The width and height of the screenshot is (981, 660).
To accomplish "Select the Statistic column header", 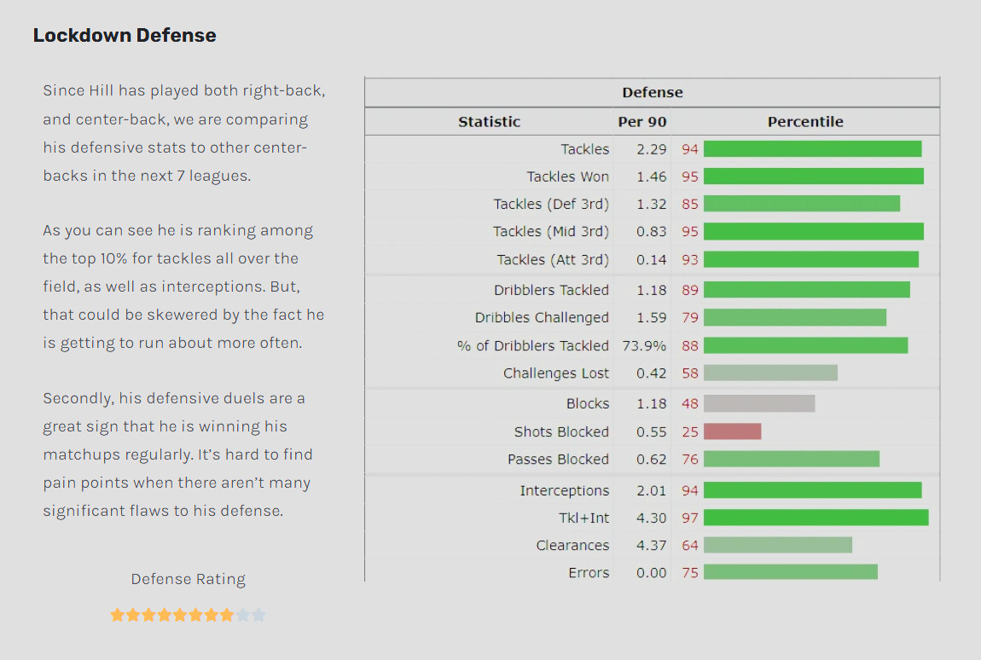I will pos(489,121).
